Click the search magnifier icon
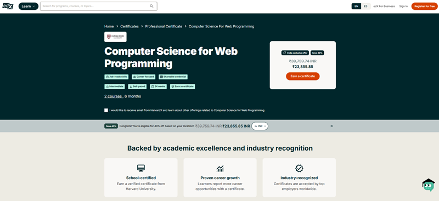This screenshot has height=201, width=439. (x=151, y=6)
